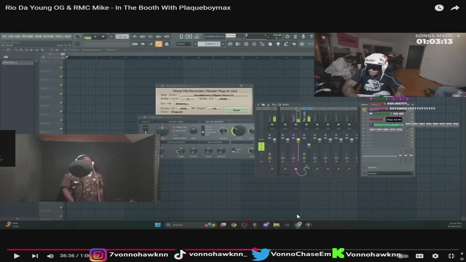Image resolution: width=466 pixels, height=262 pixels.
Task: Click the view piano roll toolbar icon
Action: [x=238, y=44]
